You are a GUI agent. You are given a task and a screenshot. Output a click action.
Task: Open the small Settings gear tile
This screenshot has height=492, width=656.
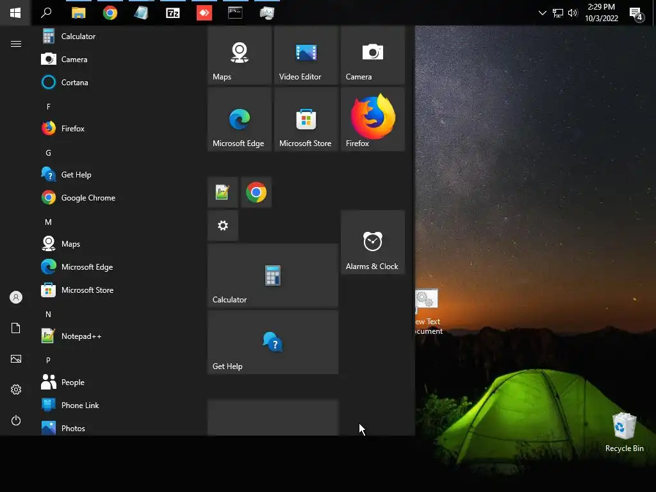(222, 225)
